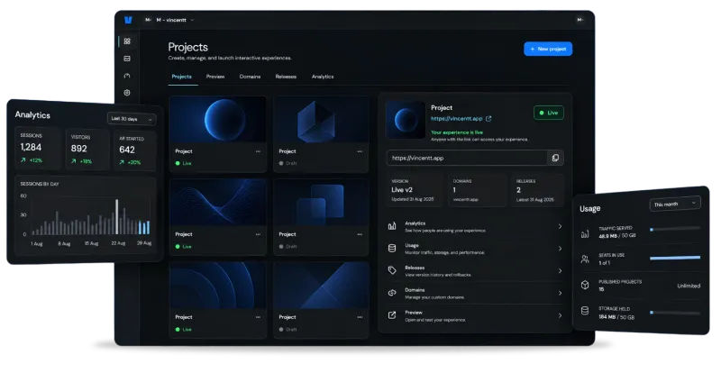
Task: Open three-dot menu on cube project card
Action: [360, 151]
